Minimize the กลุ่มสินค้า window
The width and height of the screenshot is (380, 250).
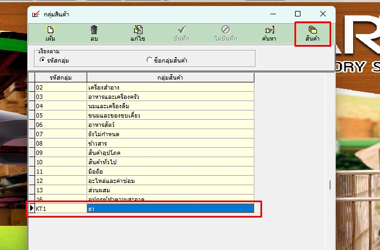point(273,14)
